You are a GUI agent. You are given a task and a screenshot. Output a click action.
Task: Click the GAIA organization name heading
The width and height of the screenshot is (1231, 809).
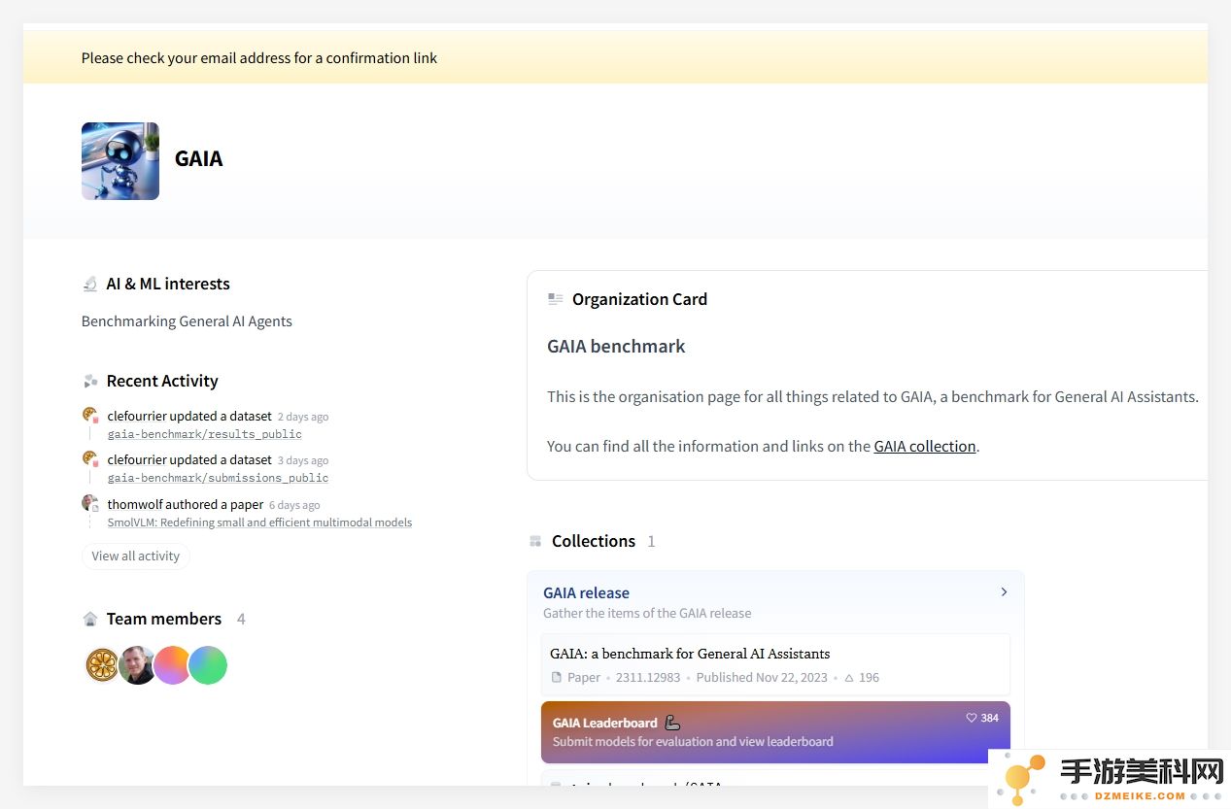(198, 159)
